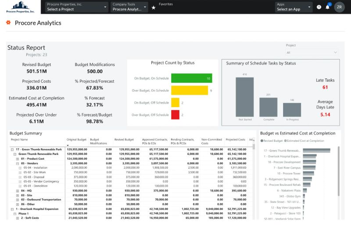Expand the 02 - Outbound Transportation row

[18, 200]
